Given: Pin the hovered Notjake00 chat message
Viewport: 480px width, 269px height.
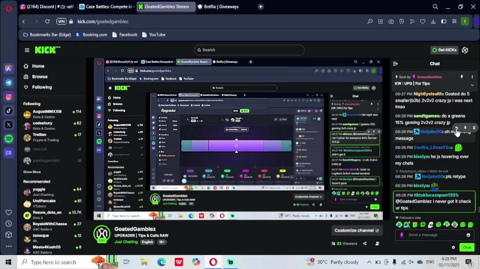Looking at the screenshot, I should tap(465, 128).
